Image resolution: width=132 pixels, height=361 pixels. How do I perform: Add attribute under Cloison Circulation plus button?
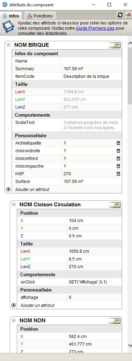14,305
